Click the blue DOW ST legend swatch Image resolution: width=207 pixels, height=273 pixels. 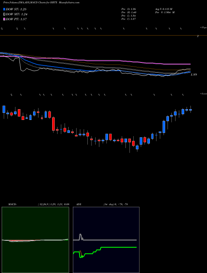point(5,9)
